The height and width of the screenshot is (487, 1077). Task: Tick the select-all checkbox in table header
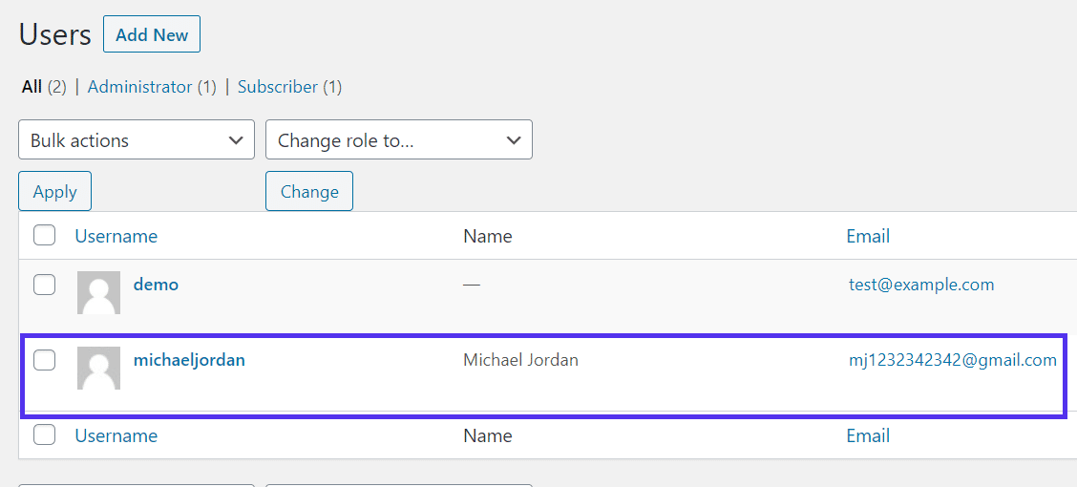[45, 235]
